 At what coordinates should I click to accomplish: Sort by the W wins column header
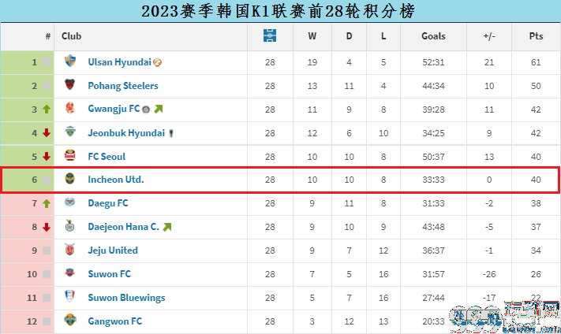tap(312, 36)
